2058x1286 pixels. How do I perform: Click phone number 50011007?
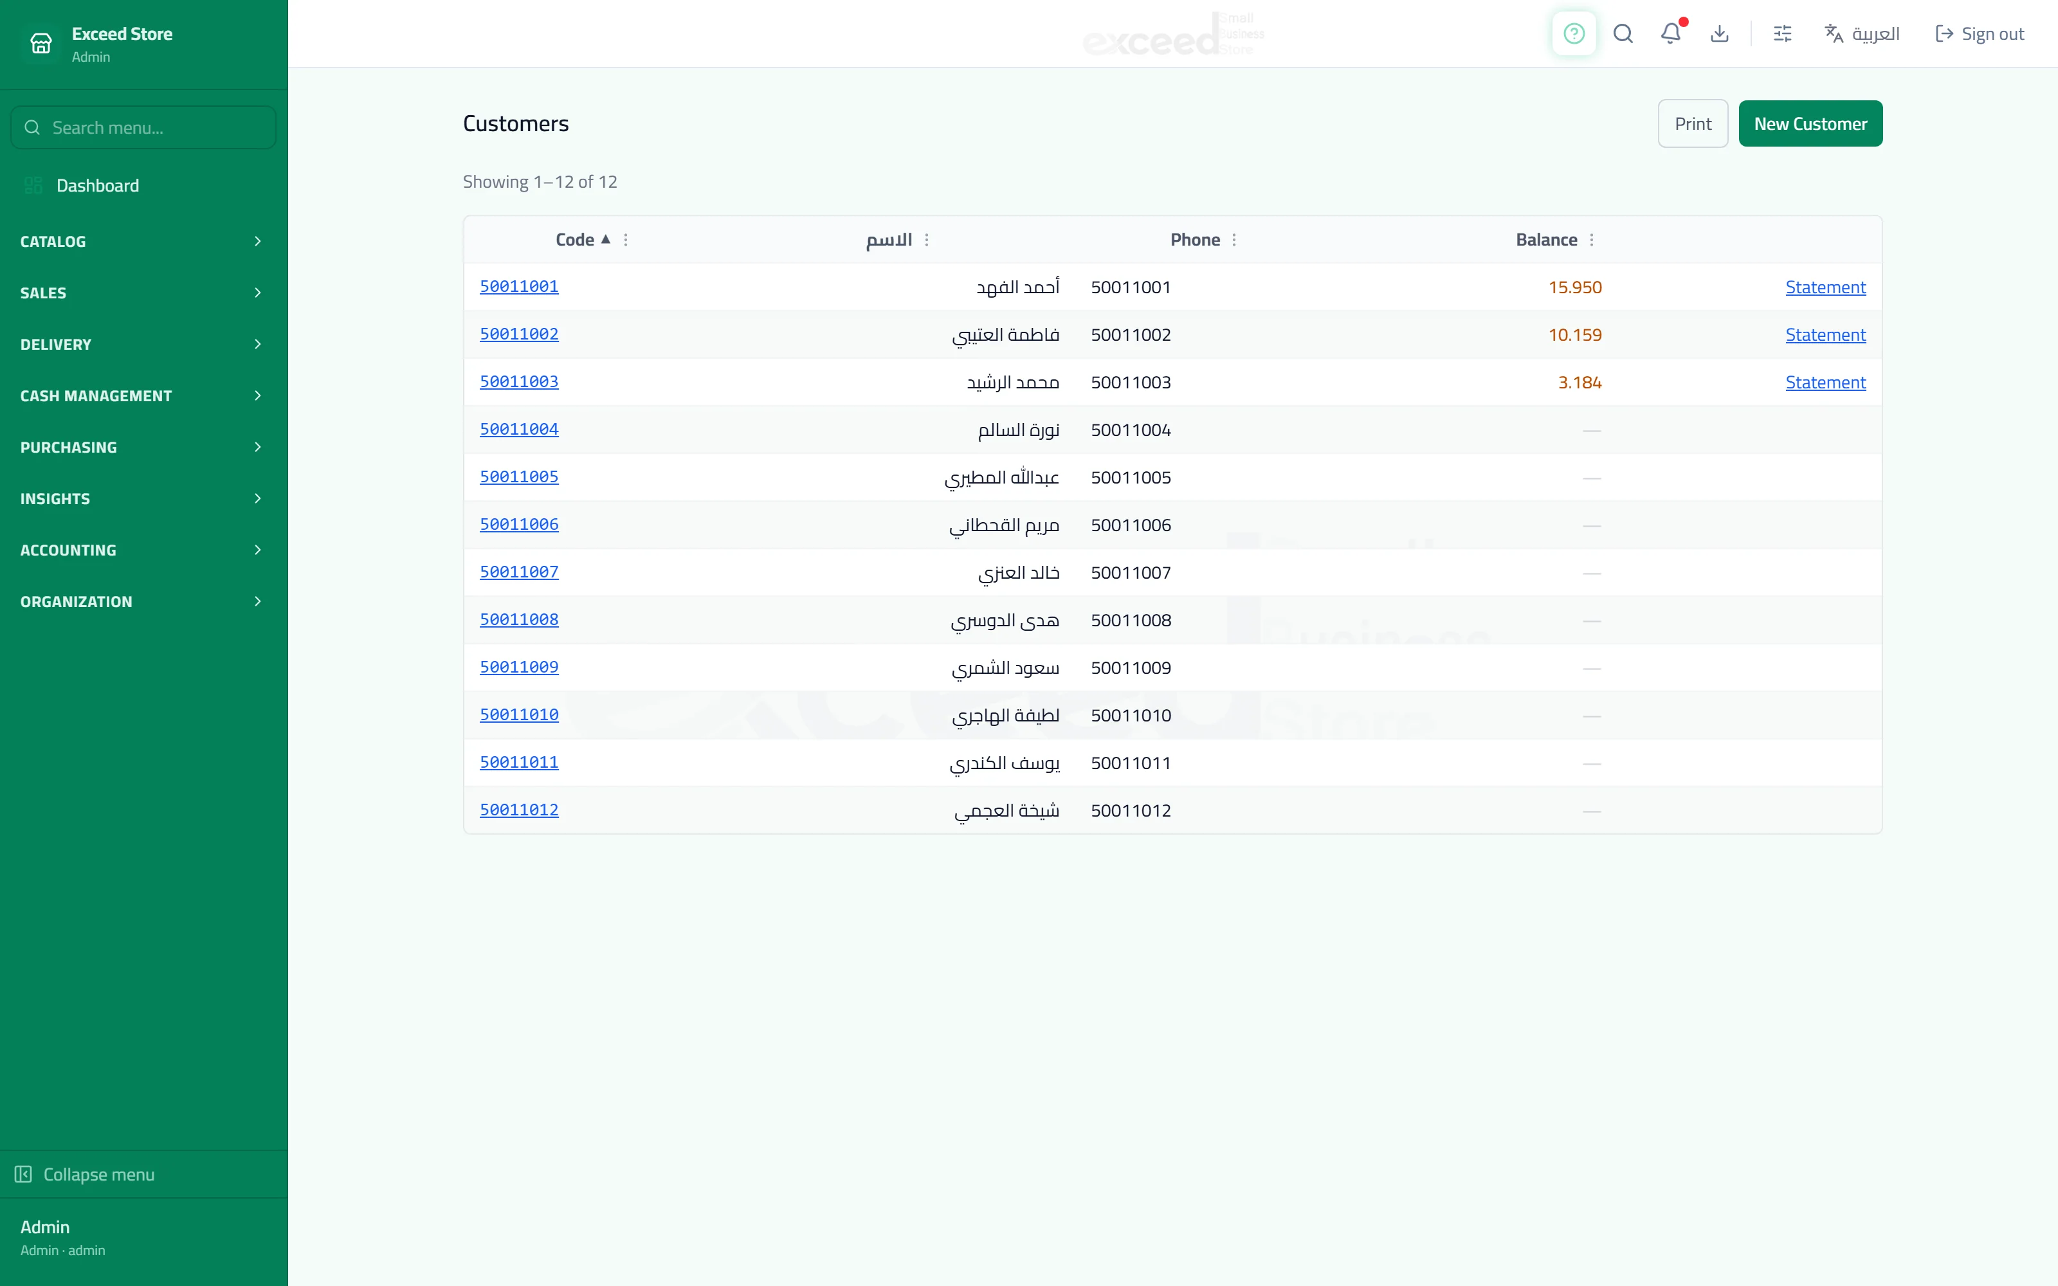[x=1131, y=574]
